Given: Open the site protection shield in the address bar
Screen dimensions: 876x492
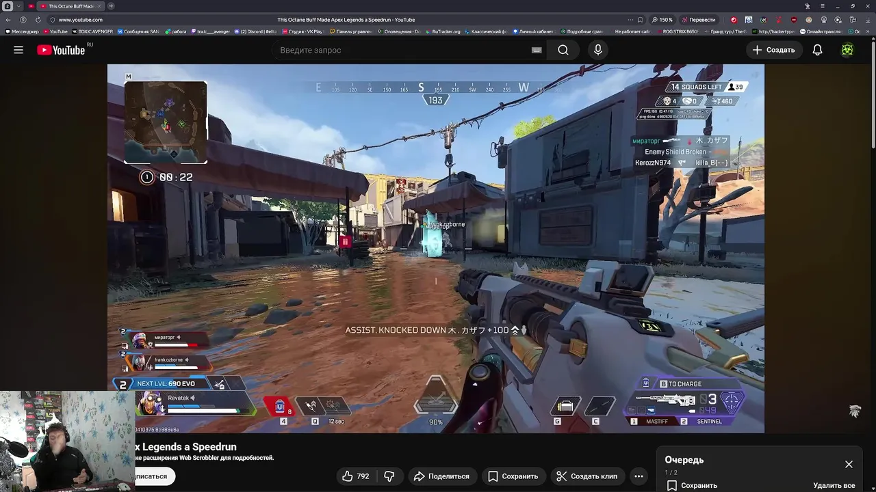Looking at the screenshot, I should click(x=51, y=20).
